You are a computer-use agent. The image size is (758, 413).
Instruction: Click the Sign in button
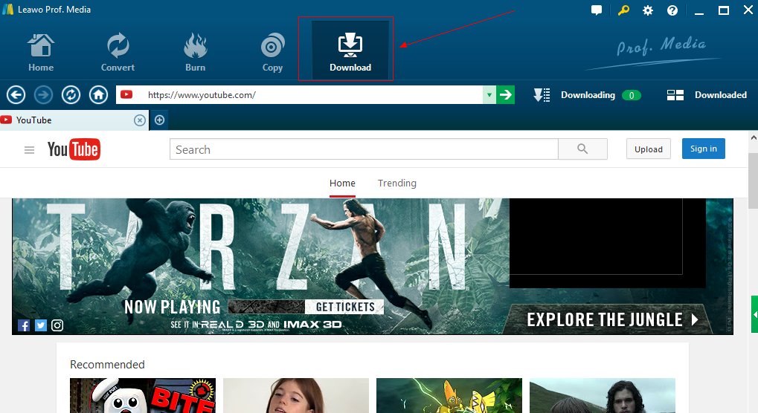click(704, 149)
